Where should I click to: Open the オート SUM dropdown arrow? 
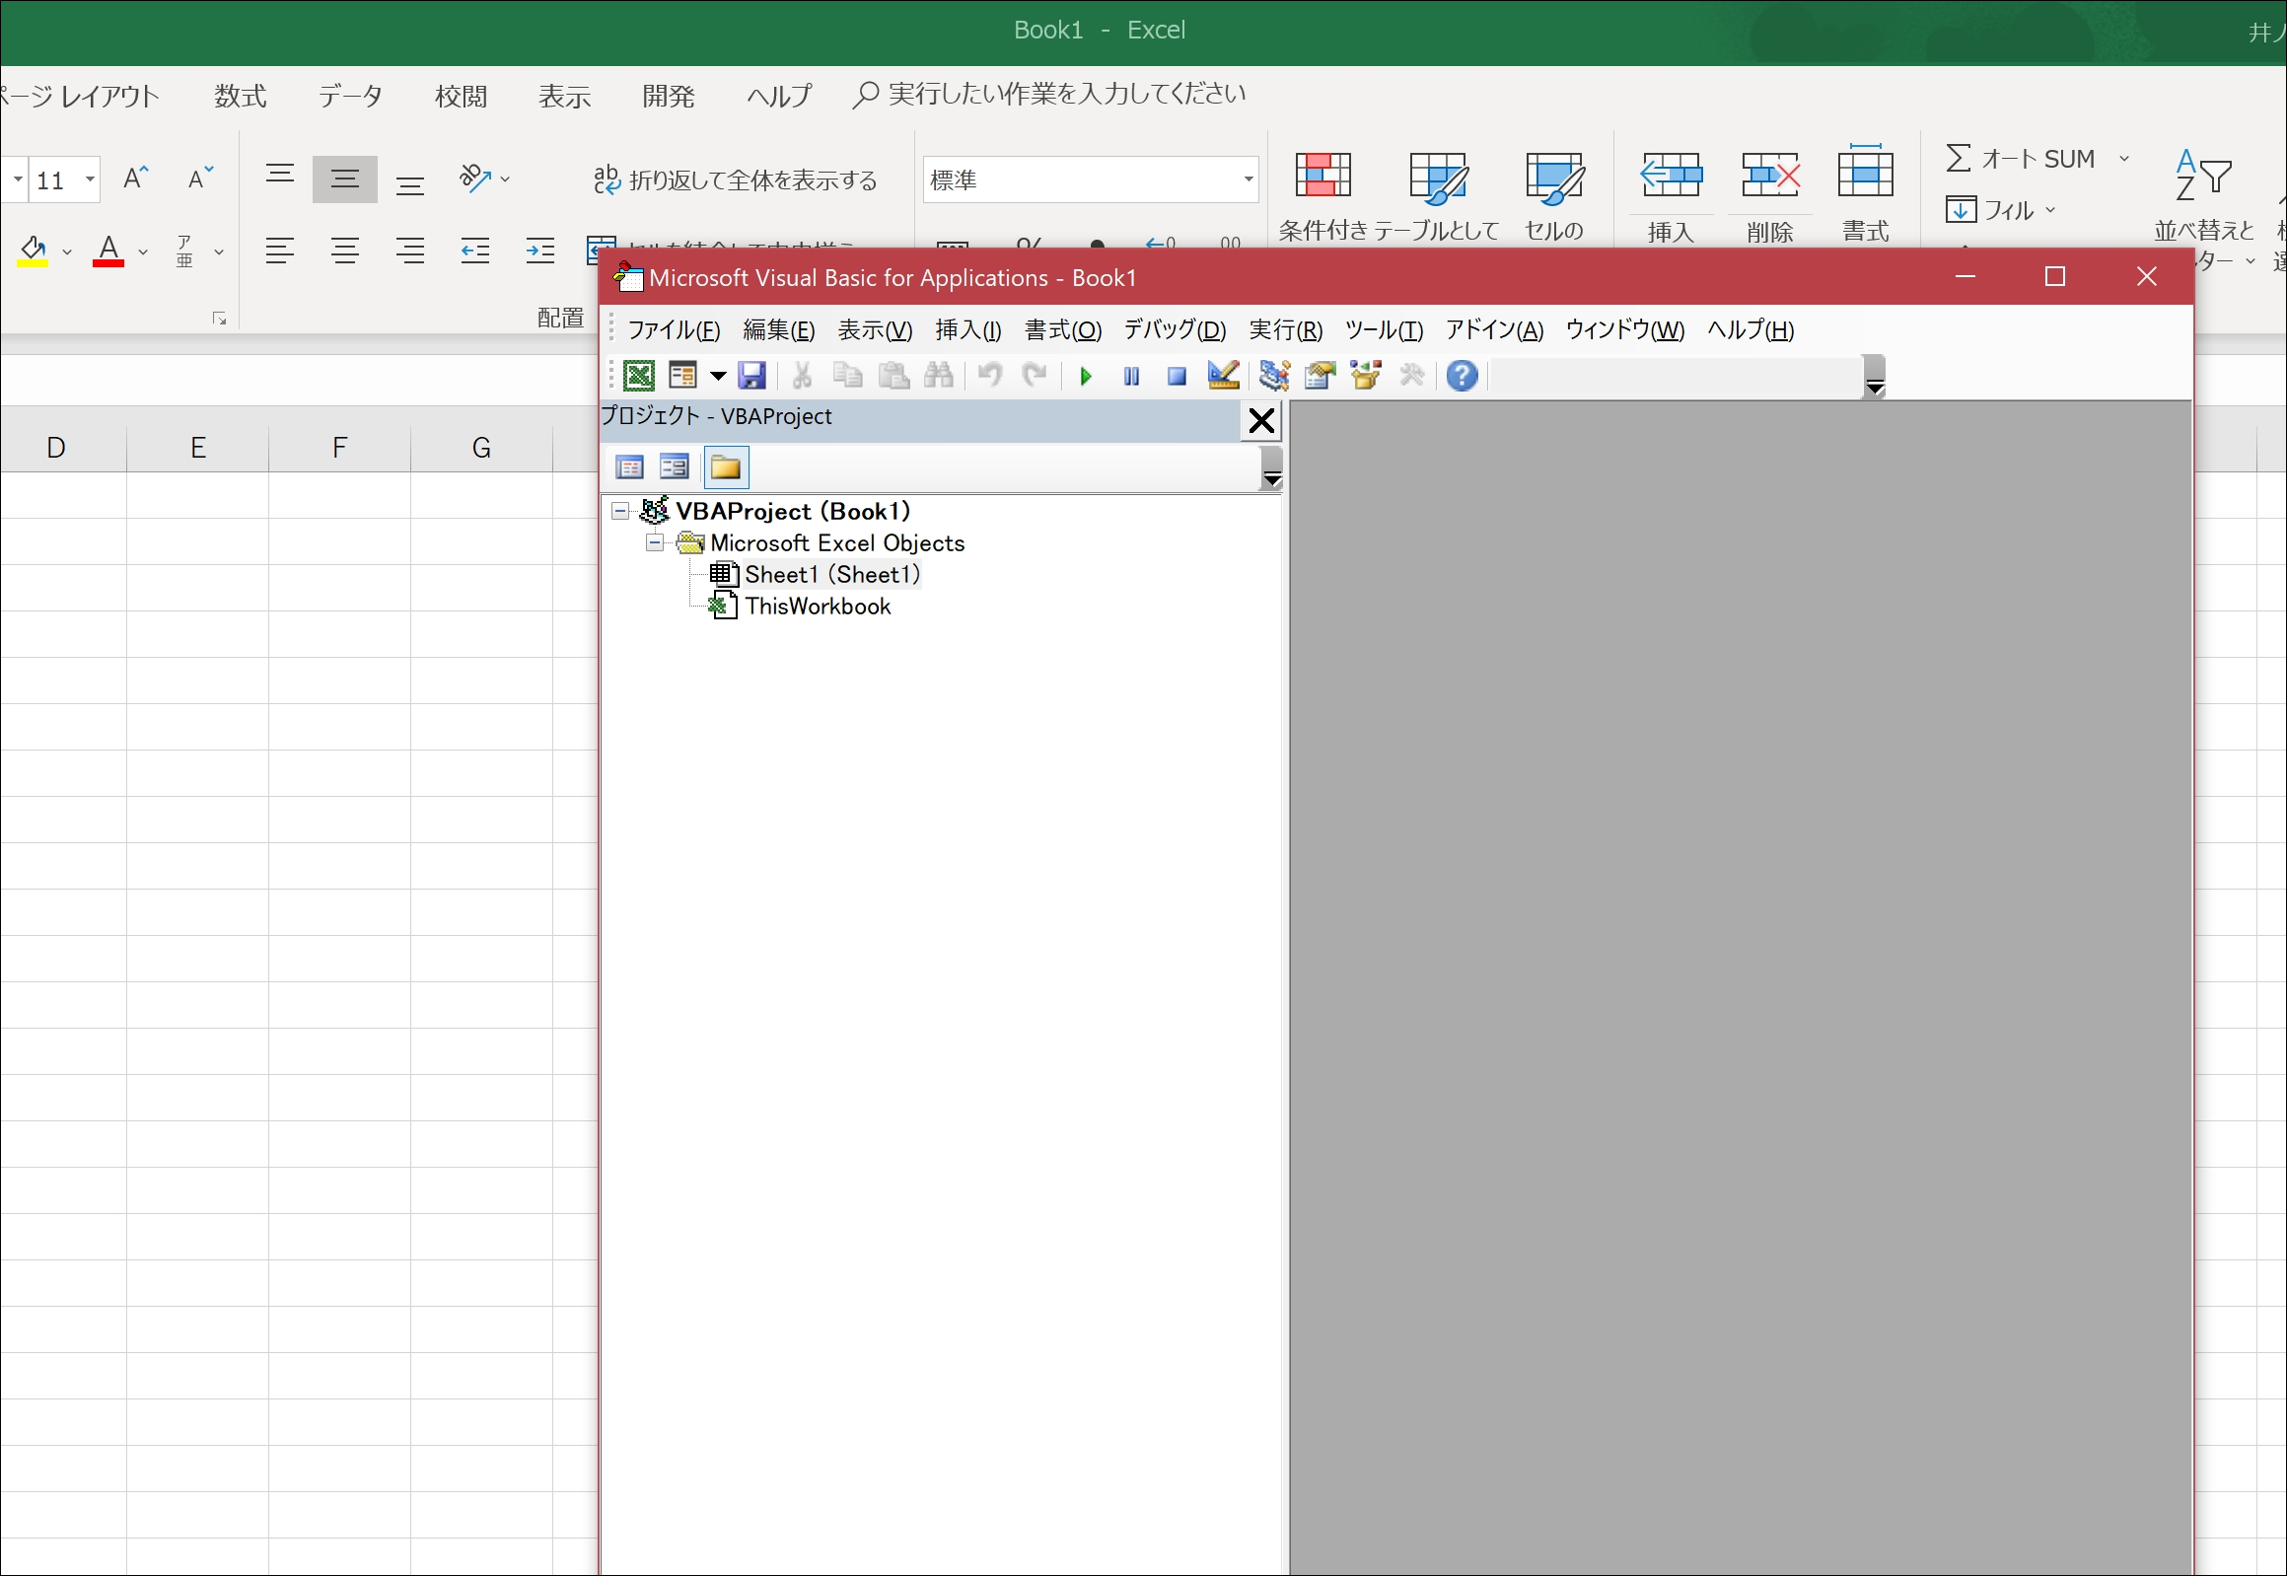tap(2124, 159)
